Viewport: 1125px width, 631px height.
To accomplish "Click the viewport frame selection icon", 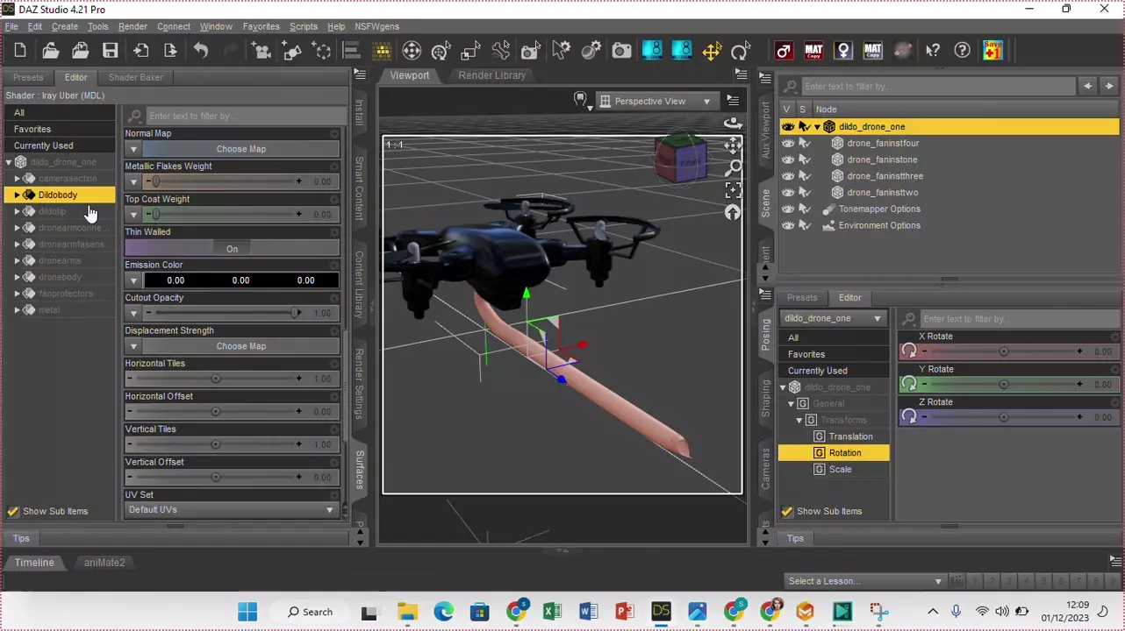I will 733,190.
